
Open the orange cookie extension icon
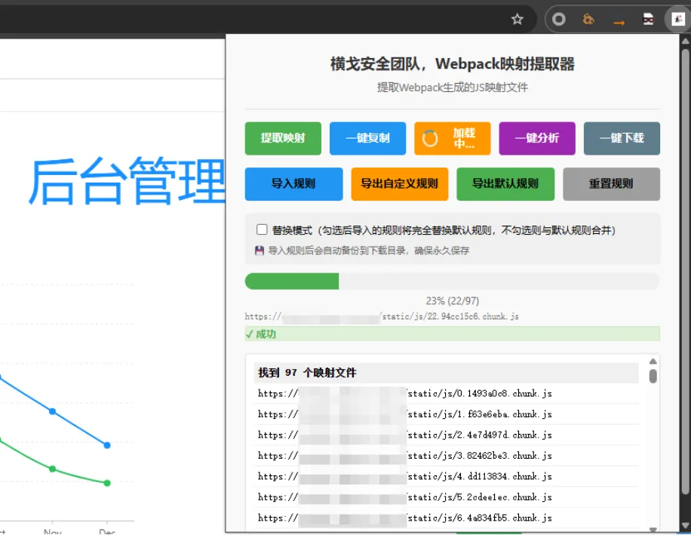(588, 19)
